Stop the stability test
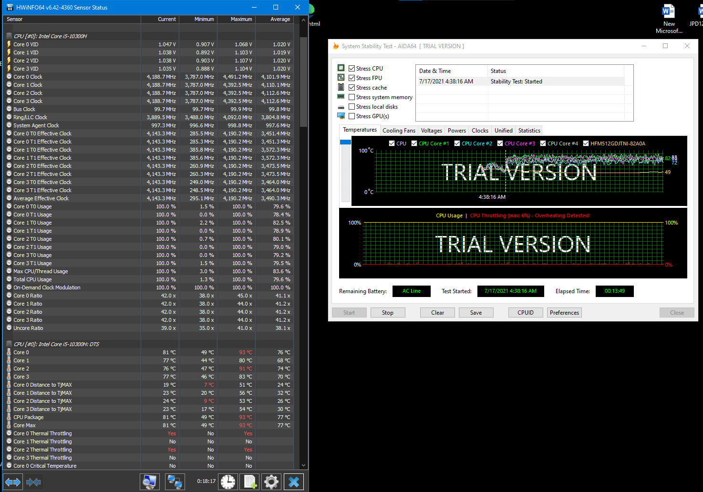The height and width of the screenshot is (492, 703). tap(388, 313)
